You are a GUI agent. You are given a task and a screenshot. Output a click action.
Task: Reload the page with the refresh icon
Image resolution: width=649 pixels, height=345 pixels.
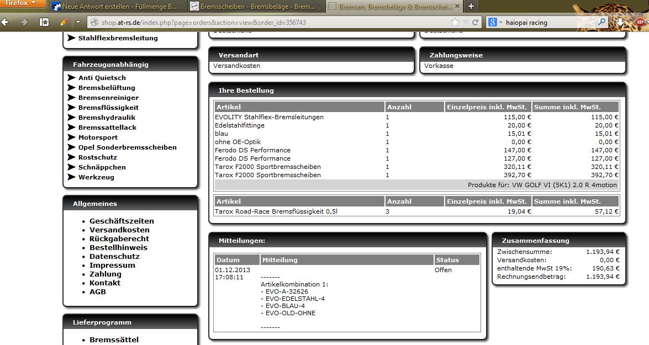point(475,22)
